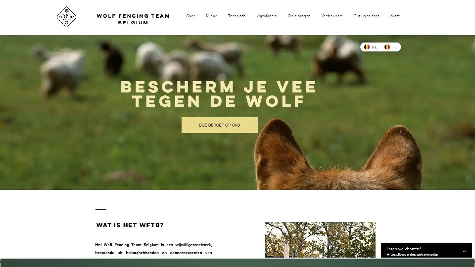Viewport: 475px width, 267px height.
Task: Open the Laten we chatten chat bar
Action: pos(426,251)
